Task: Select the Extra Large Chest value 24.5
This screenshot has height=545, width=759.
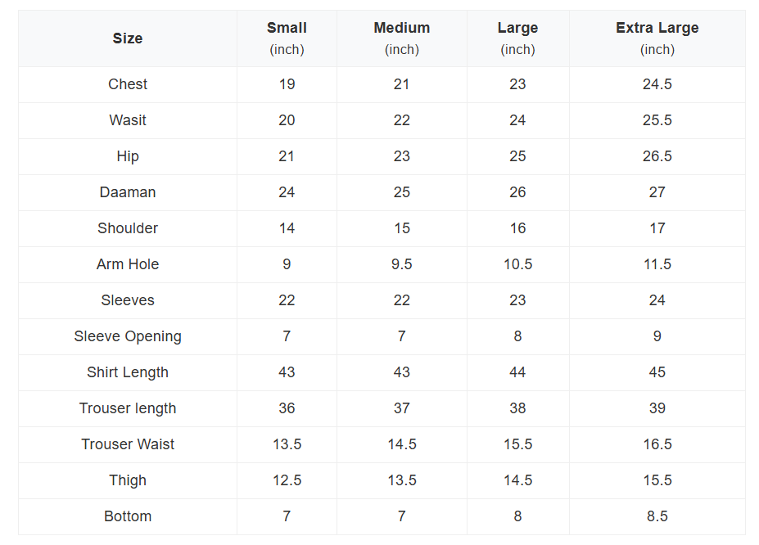Action: [x=657, y=84]
